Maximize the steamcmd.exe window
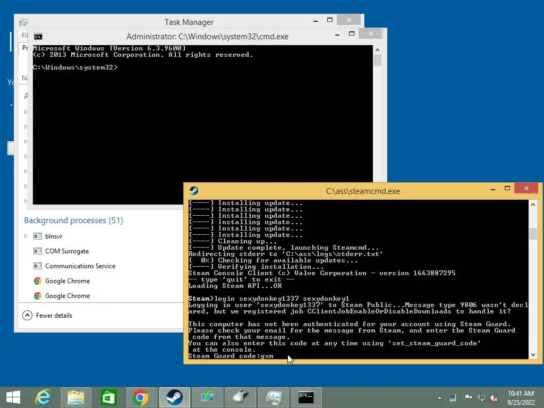The image size is (544, 408). (x=507, y=189)
